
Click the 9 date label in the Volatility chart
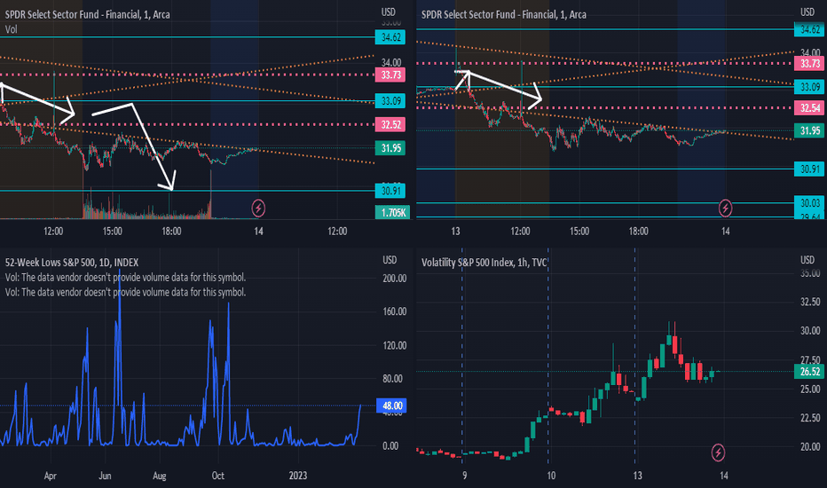coord(465,476)
